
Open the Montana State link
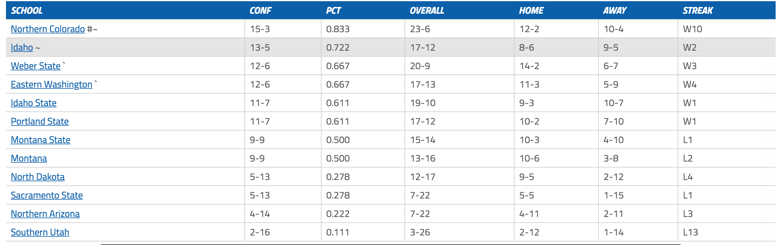tap(40, 140)
